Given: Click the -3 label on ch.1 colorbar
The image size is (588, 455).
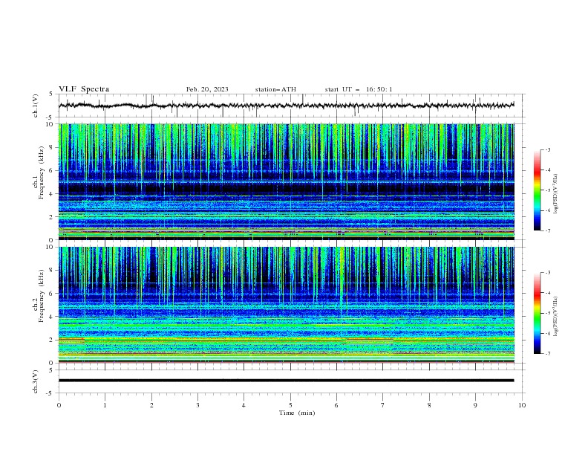Looking at the screenshot, I should click(547, 149).
